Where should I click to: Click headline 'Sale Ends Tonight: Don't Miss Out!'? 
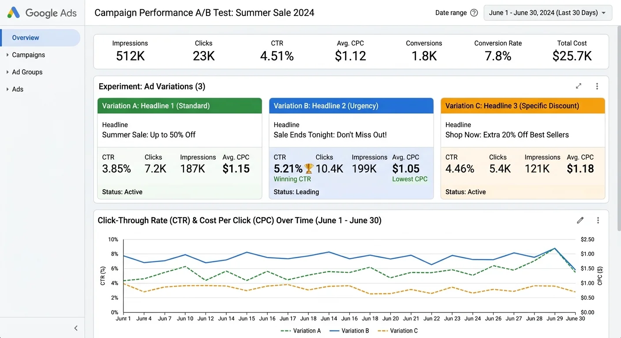330,135
